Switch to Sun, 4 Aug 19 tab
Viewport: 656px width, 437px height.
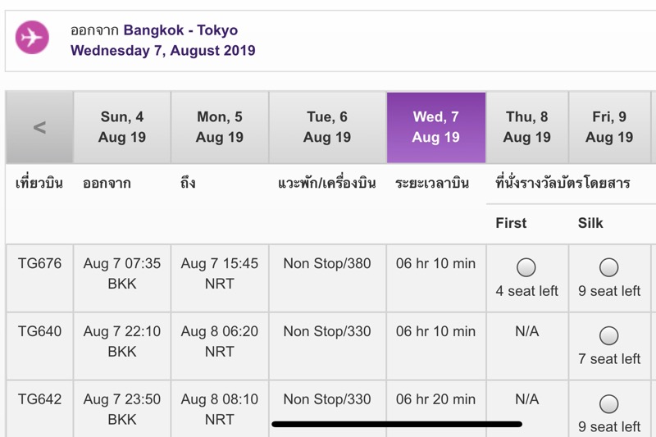tap(121, 127)
